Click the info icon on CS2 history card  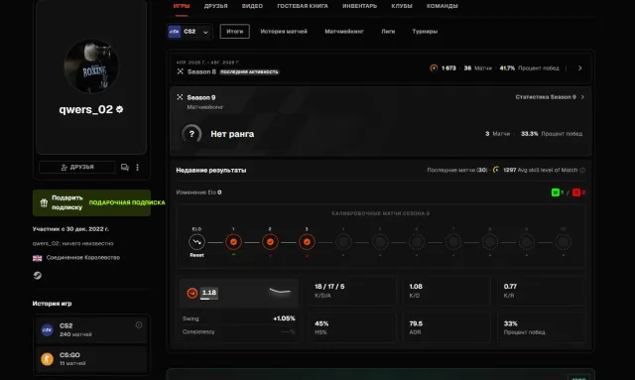[x=139, y=324]
